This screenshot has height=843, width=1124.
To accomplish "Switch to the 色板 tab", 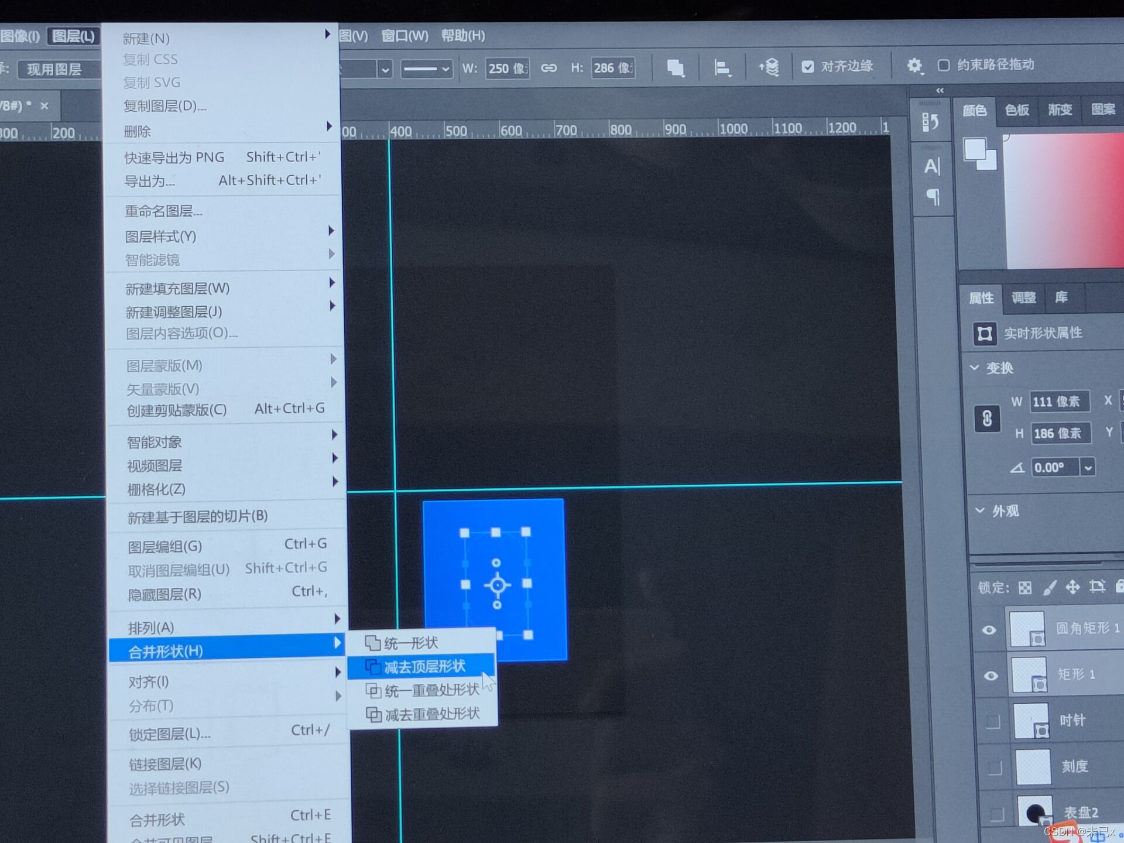I will [1017, 110].
